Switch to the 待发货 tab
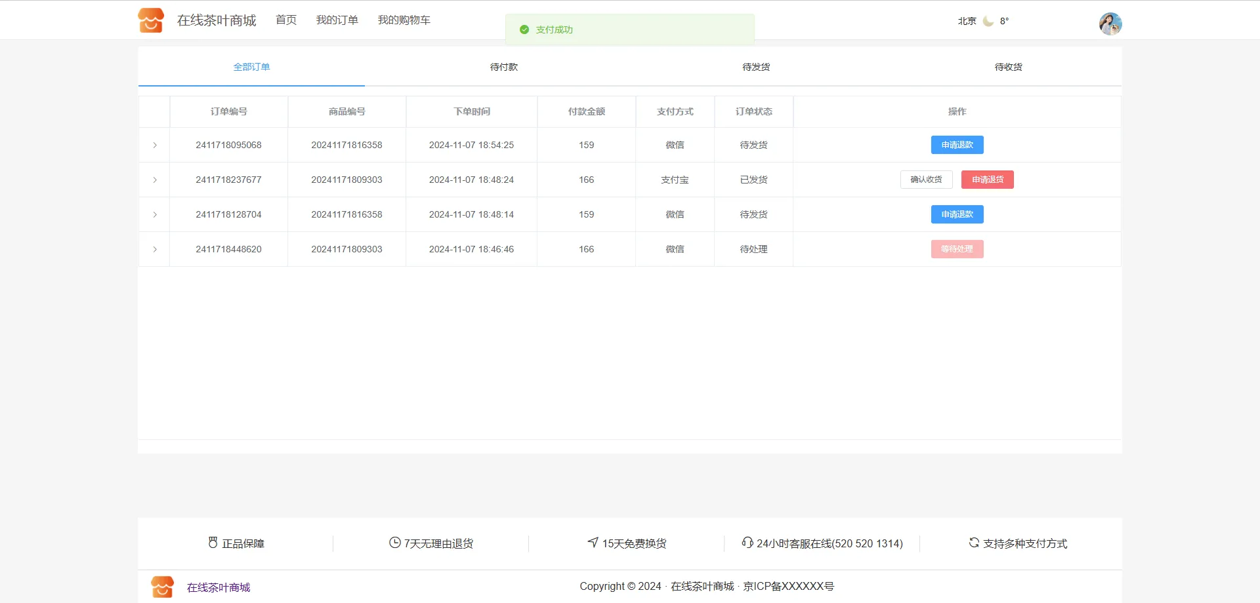The image size is (1260, 603). (756, 67)
